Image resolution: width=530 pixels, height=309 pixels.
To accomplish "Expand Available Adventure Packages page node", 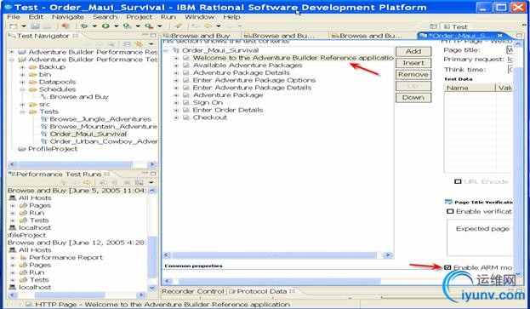I will (176, 66).
